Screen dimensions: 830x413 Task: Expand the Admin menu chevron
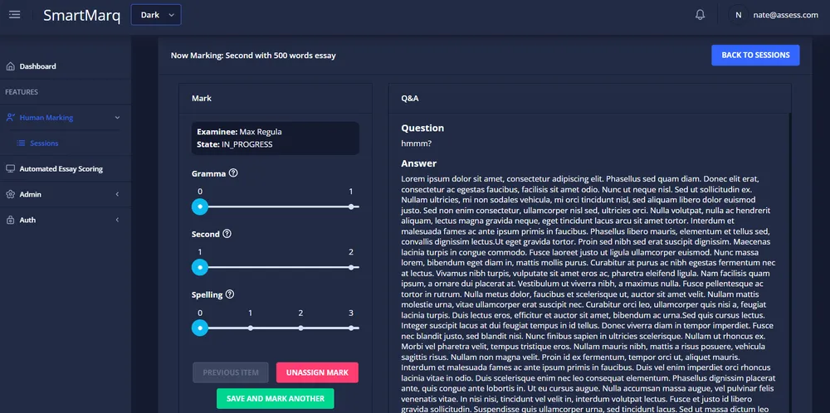(x=118, y=195)
